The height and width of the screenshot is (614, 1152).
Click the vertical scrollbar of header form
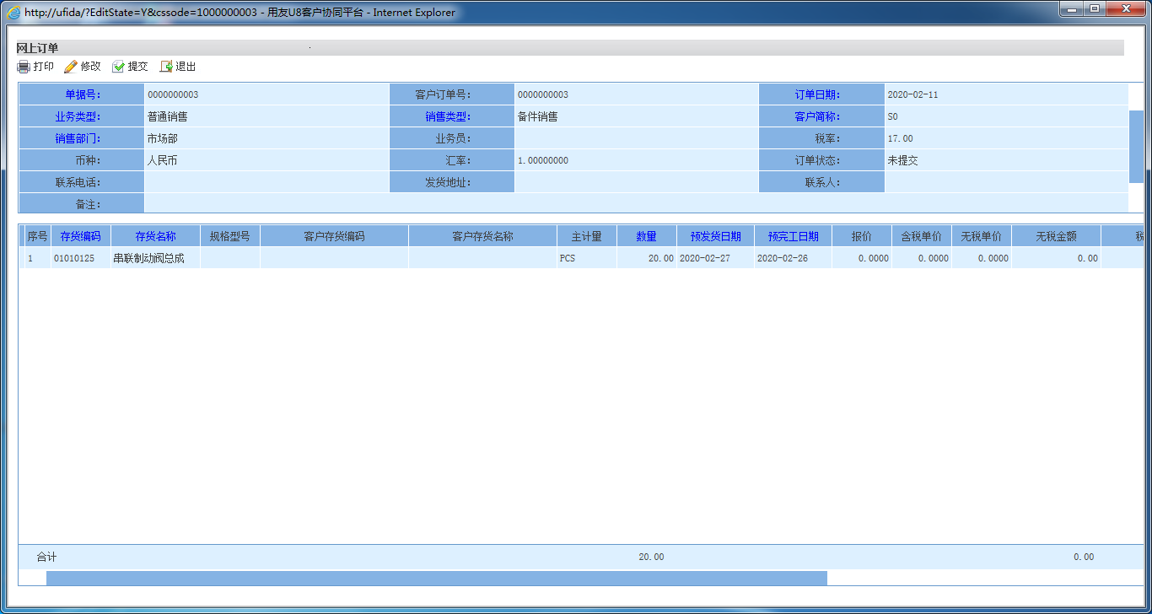(1136, 146)
